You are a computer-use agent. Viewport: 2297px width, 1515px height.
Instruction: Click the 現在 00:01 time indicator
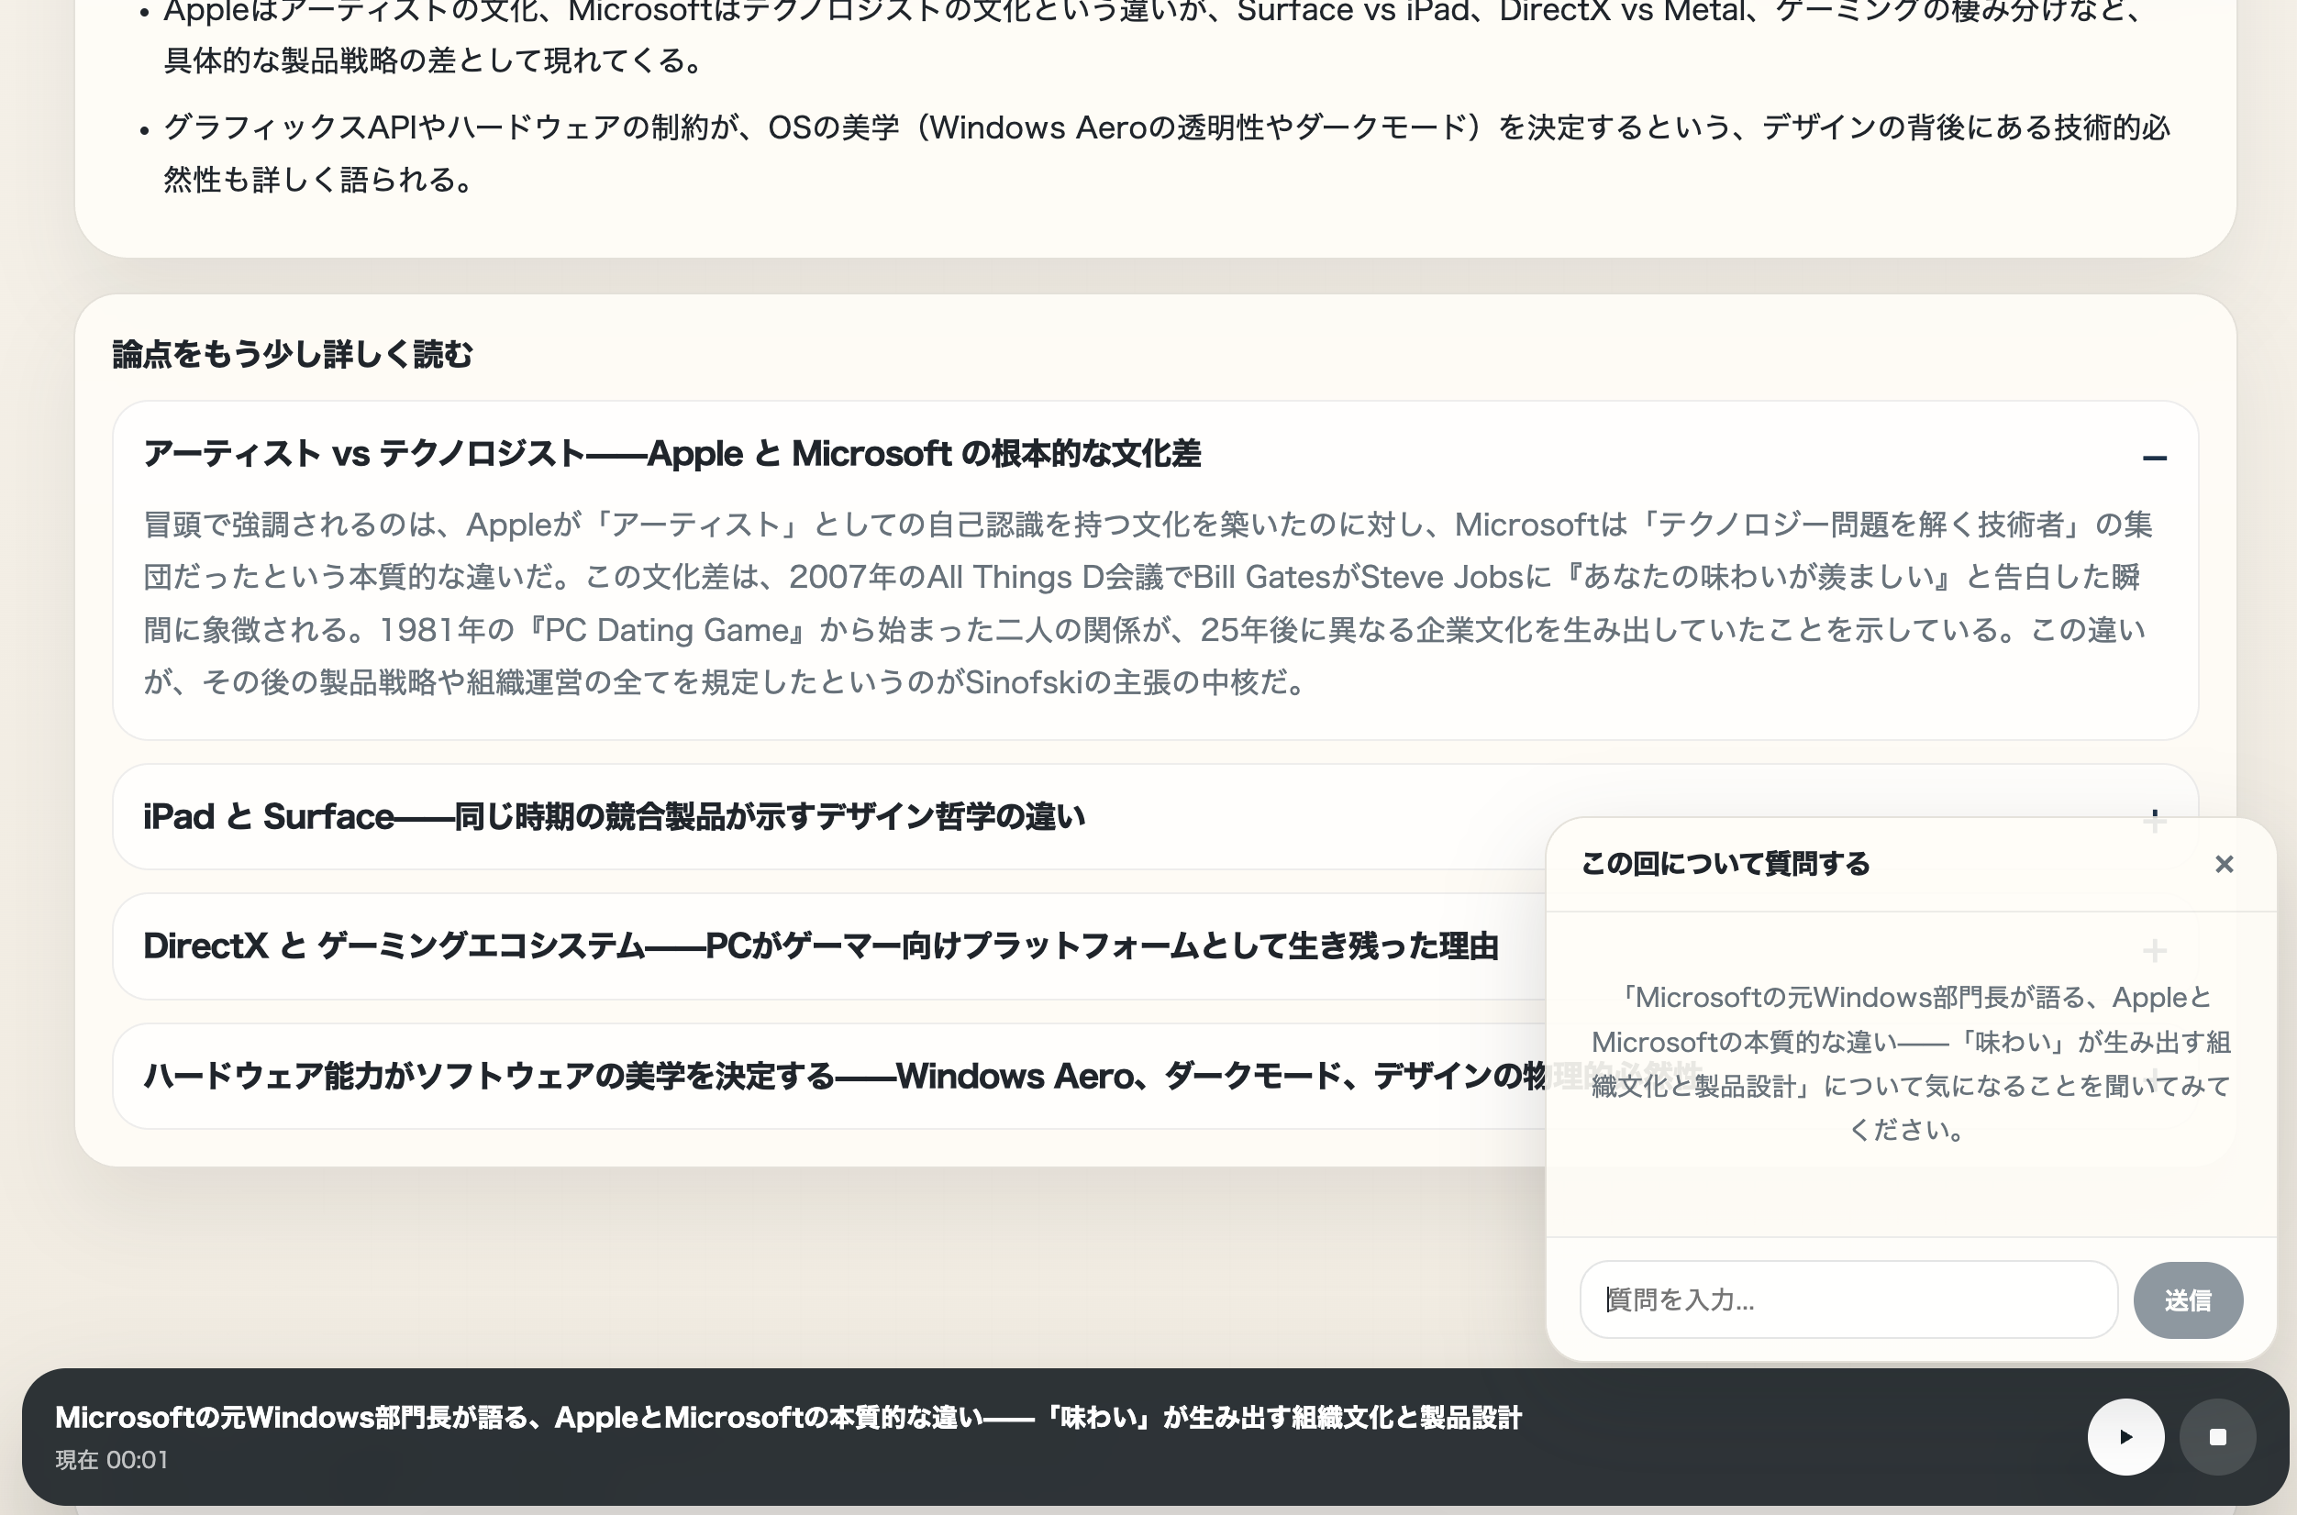click(x=111, y=1460)
